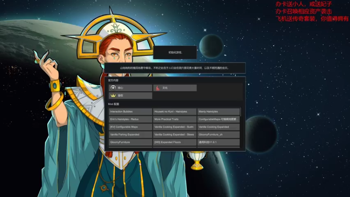Screen dimensions: 350x197
Task: Select the 皇权 expansion entry
Action: click(x=130, y=95)
